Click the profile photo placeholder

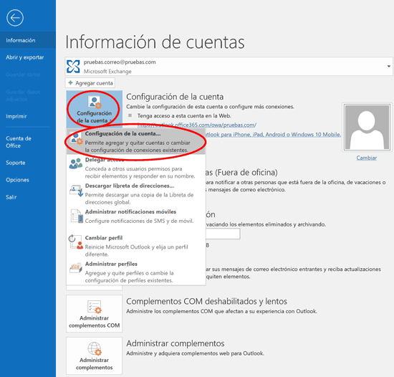tap(367, 127)
